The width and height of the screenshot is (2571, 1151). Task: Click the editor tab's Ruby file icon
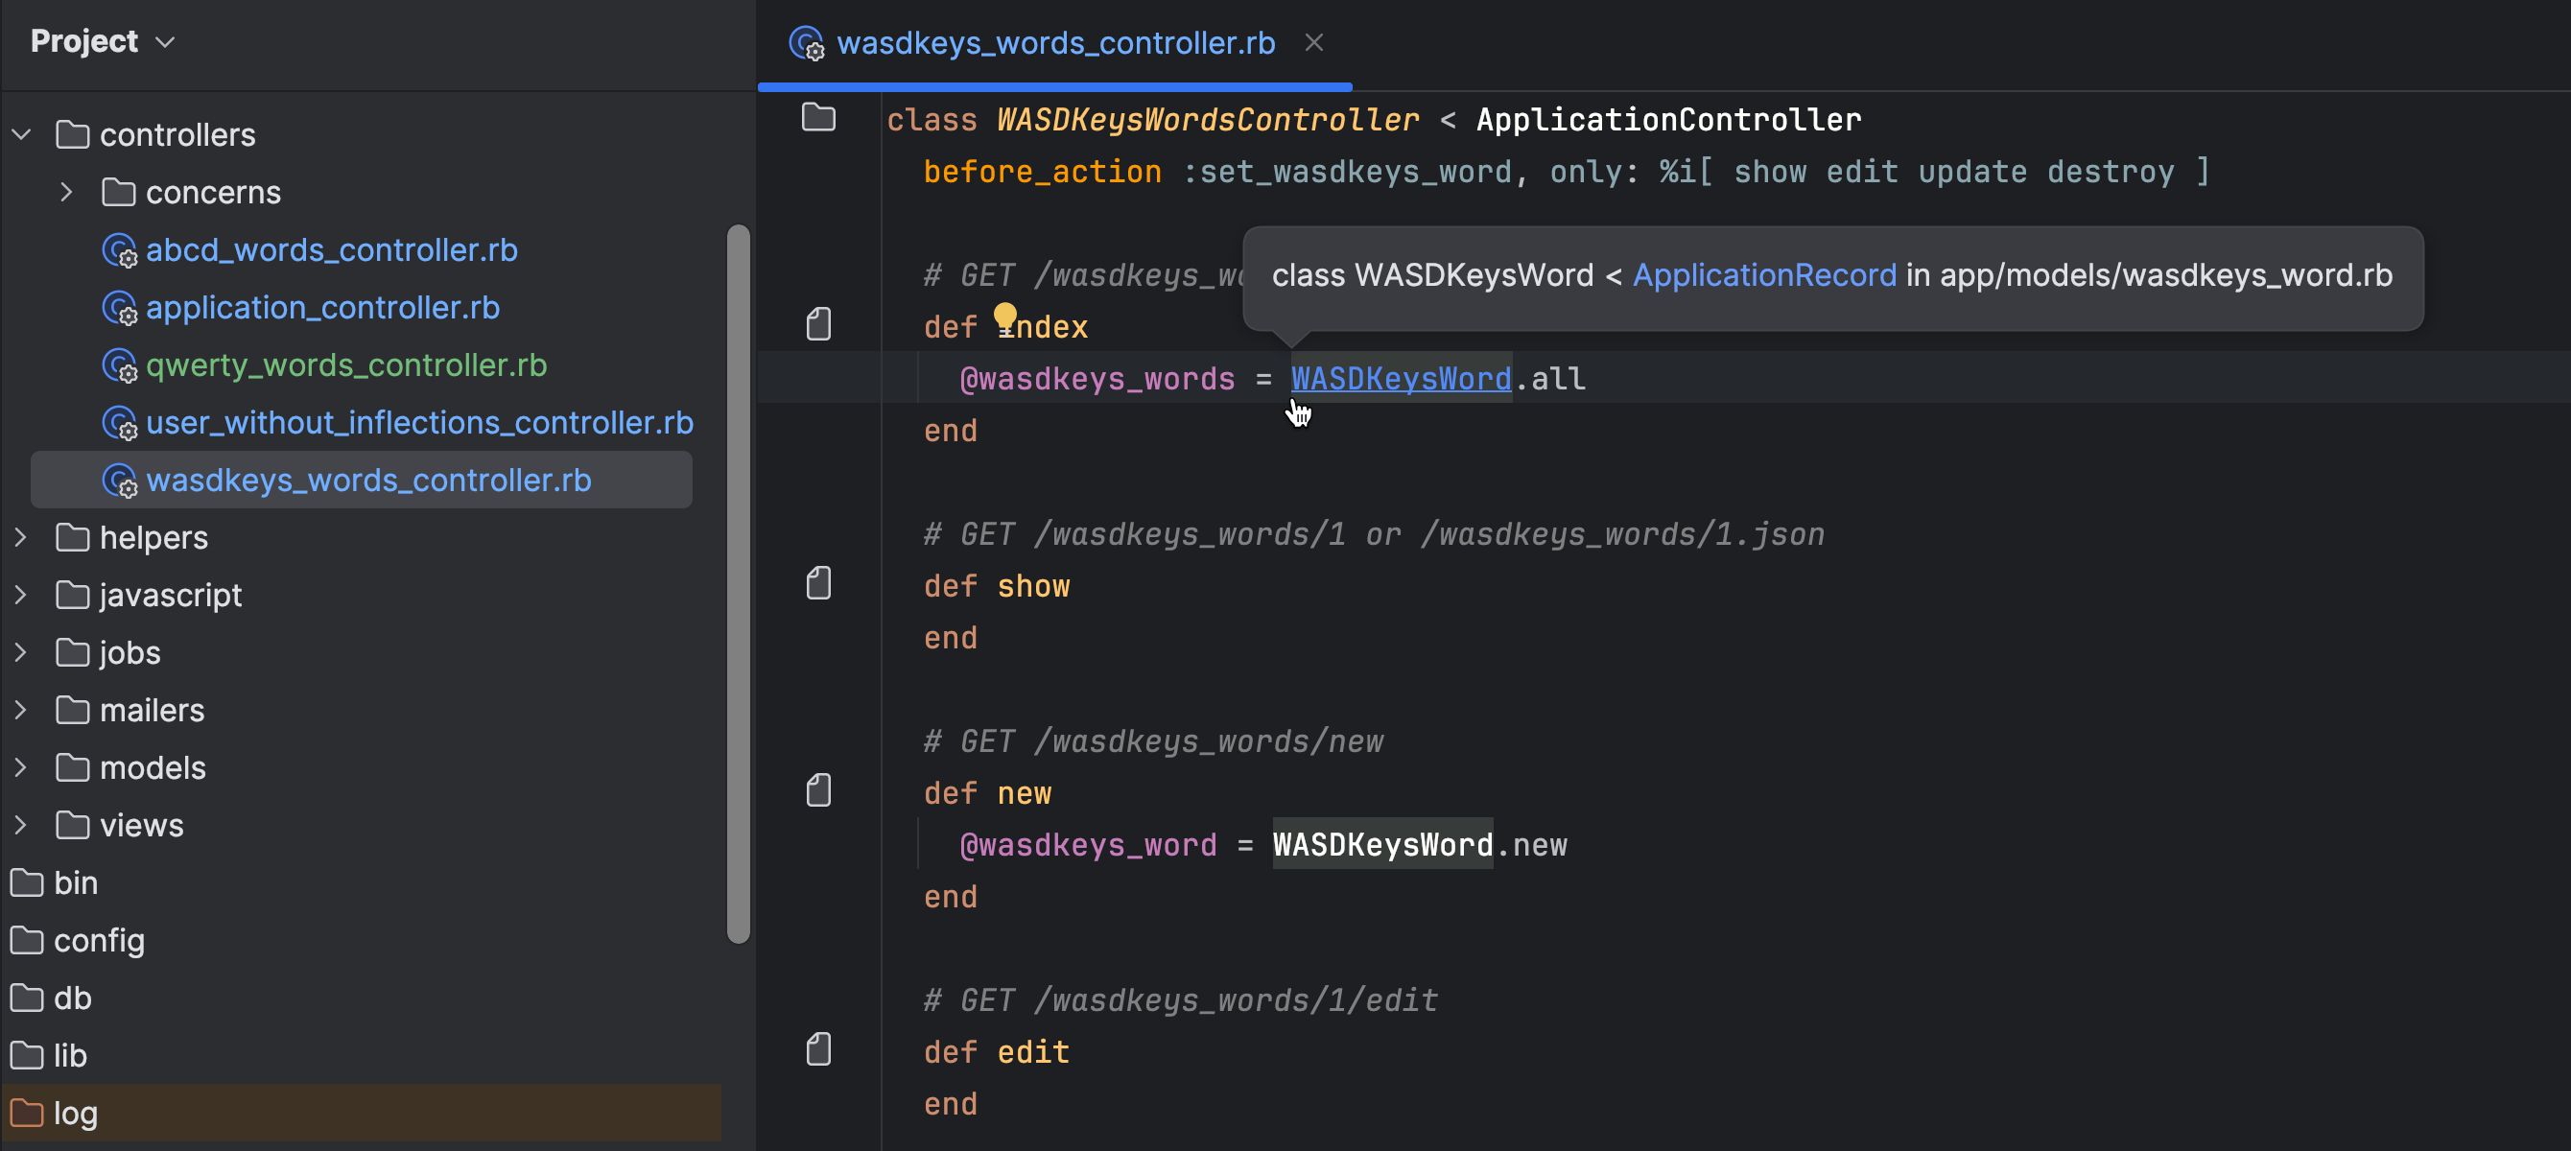[807, 43]
